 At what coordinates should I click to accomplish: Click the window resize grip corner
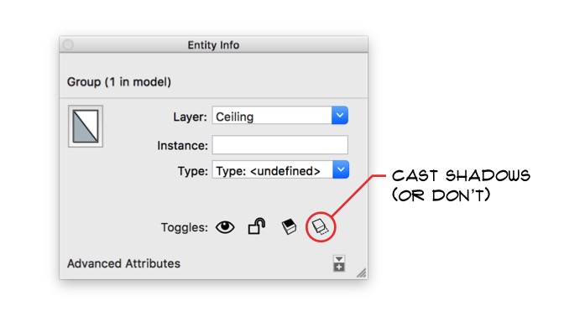point(362,273)
